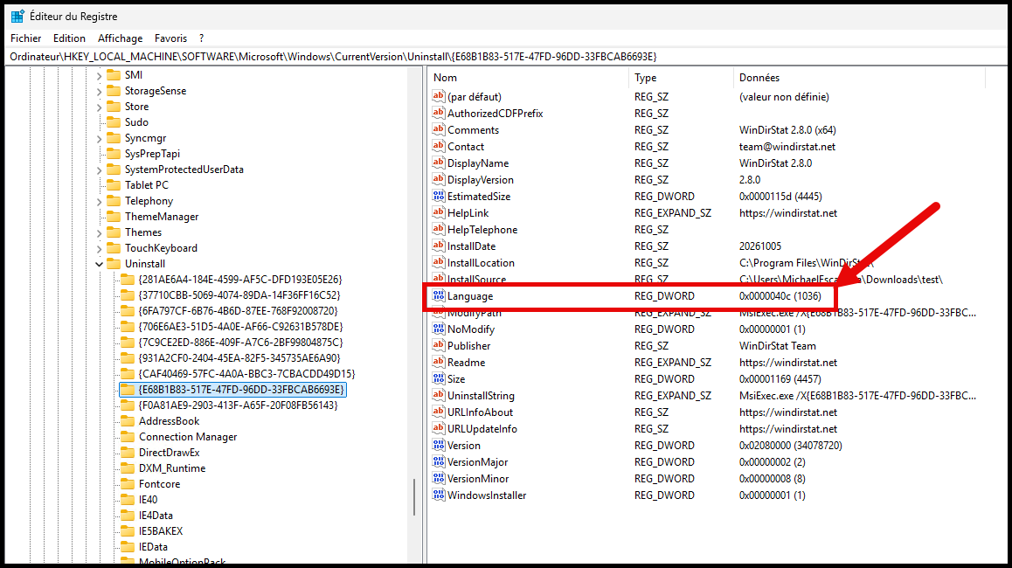Select the {E68B1B83-517E-47FD-96DD-33FBCAB6693E} key

pyautogui.click(x=240, y=390)
